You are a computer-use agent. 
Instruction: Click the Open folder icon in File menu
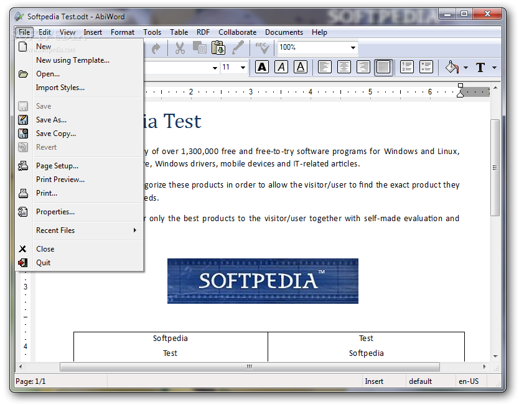(x=23, y=74)
